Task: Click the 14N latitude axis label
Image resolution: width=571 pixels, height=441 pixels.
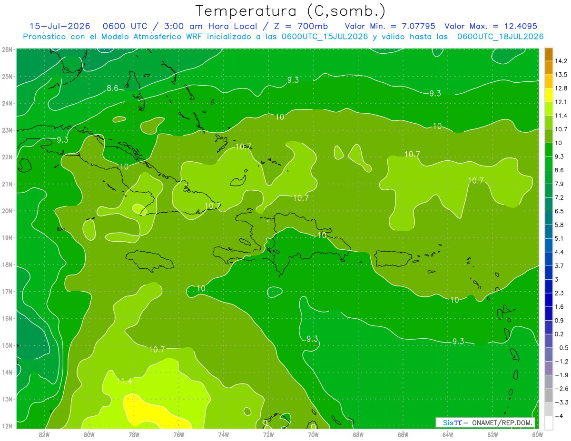Action: [x=7, y=372]
